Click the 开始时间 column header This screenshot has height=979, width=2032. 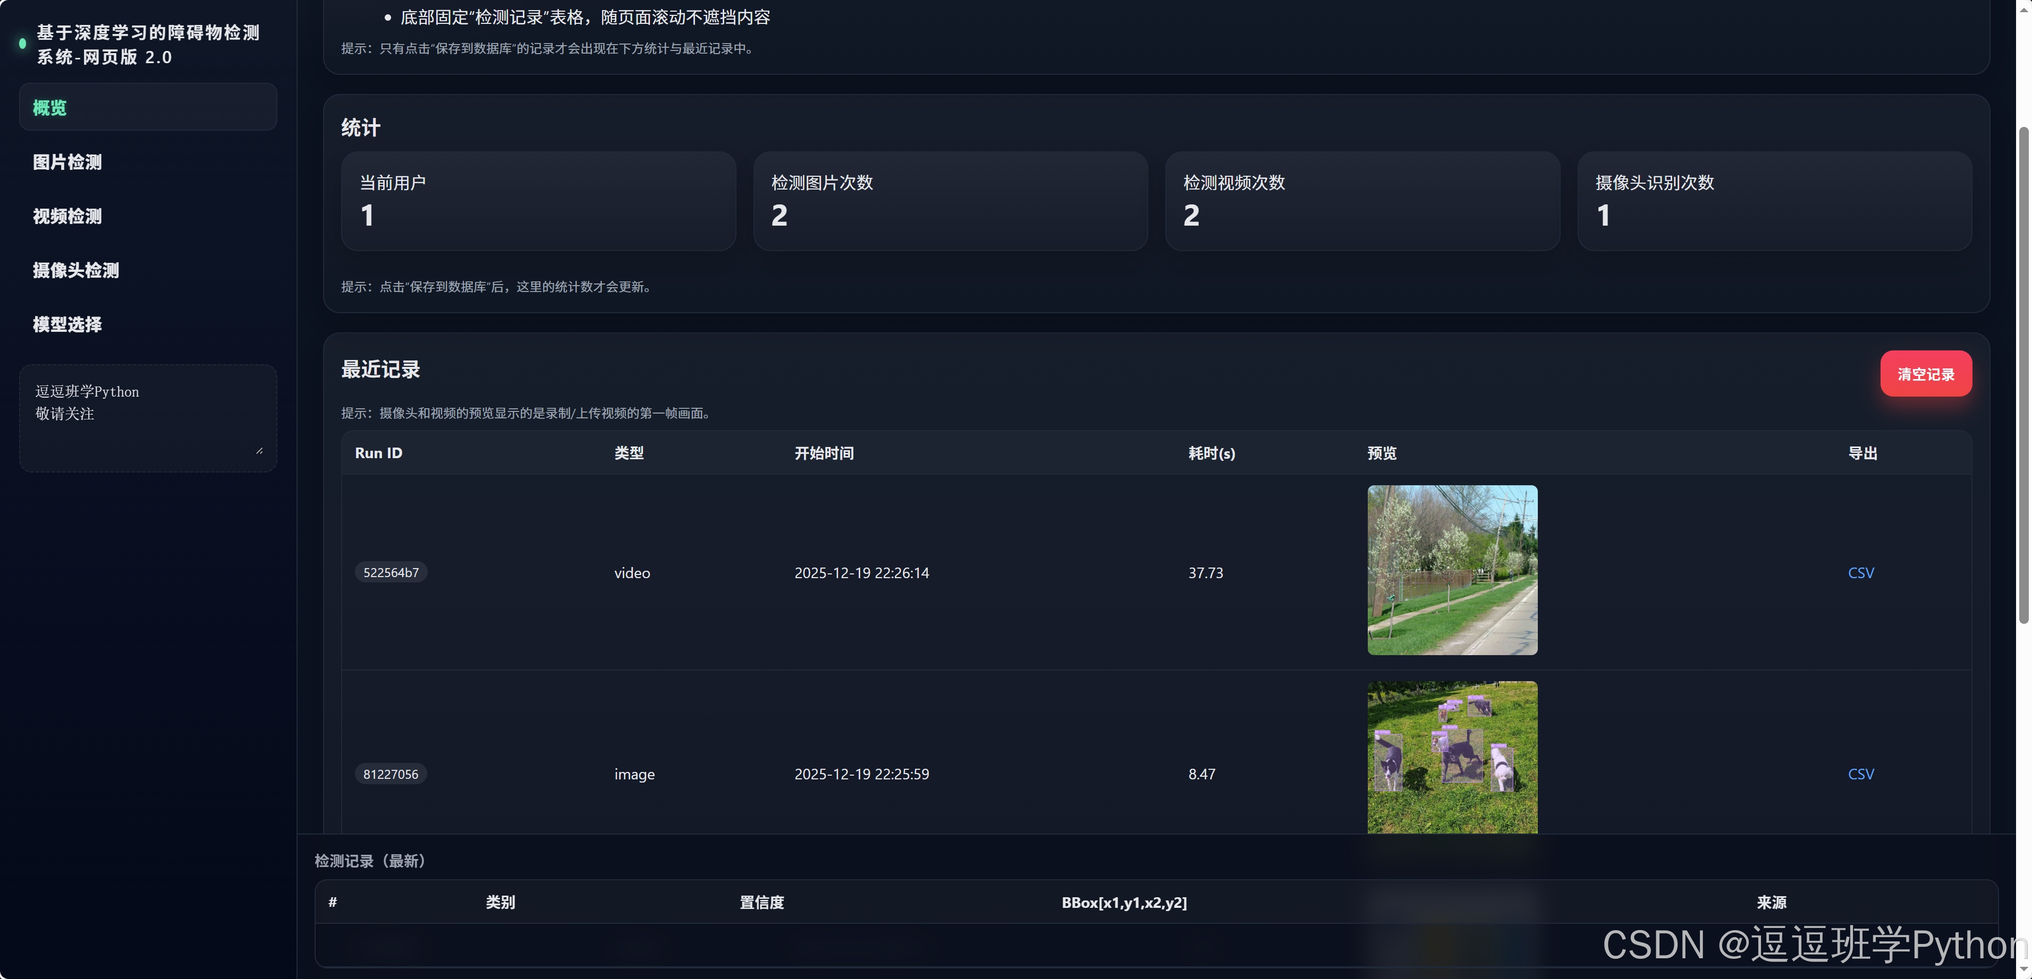click(x=824, y=453)
